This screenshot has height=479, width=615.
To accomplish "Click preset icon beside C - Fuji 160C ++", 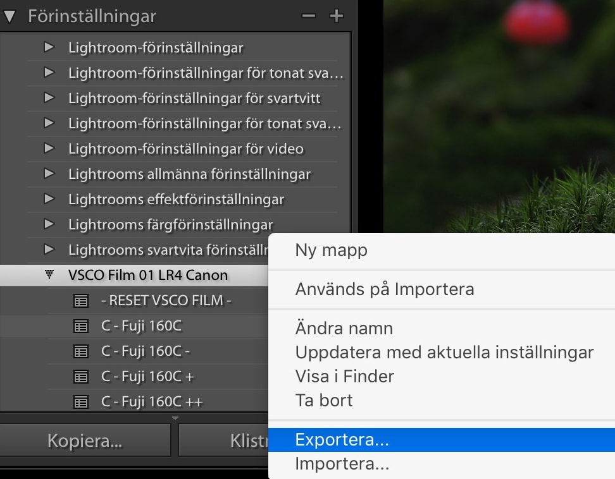I will pyautogui.click(x=80, y=402).
